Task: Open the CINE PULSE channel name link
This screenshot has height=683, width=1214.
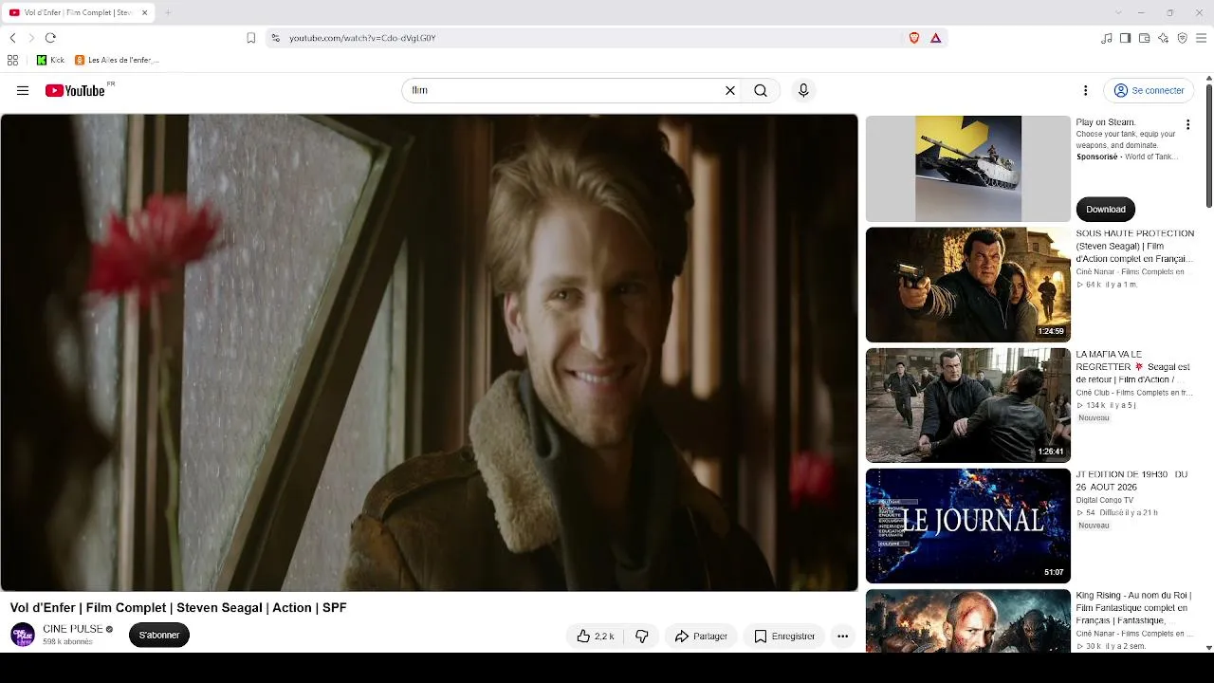Action: [73, 629]
